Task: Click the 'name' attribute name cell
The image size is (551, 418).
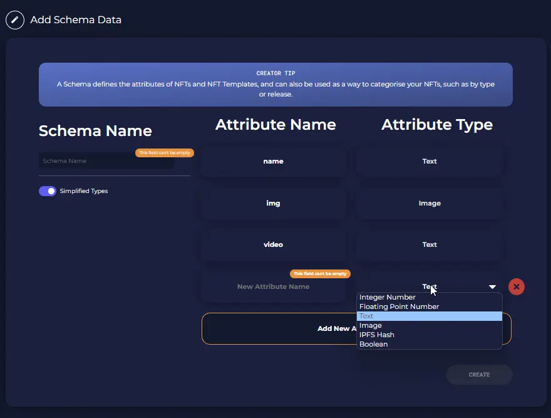Action: (274, 161)
